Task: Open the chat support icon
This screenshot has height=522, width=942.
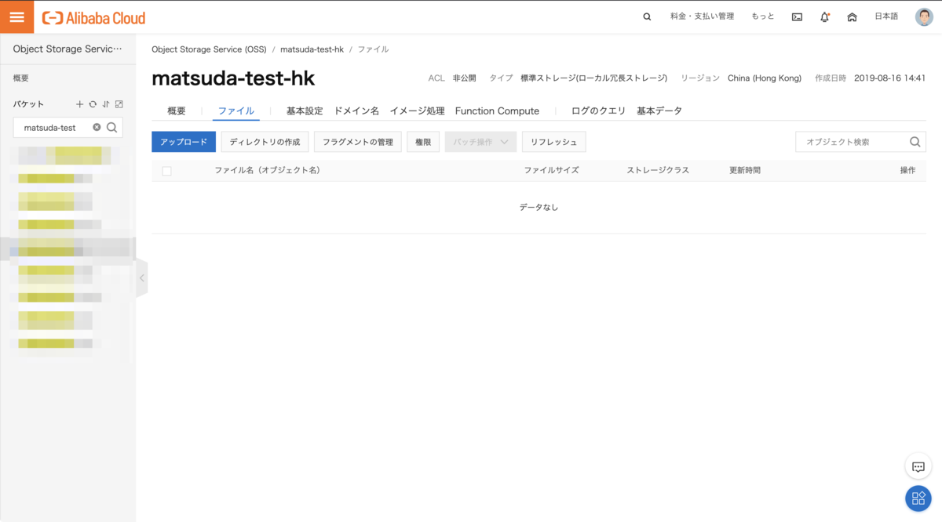Action: 918,467
